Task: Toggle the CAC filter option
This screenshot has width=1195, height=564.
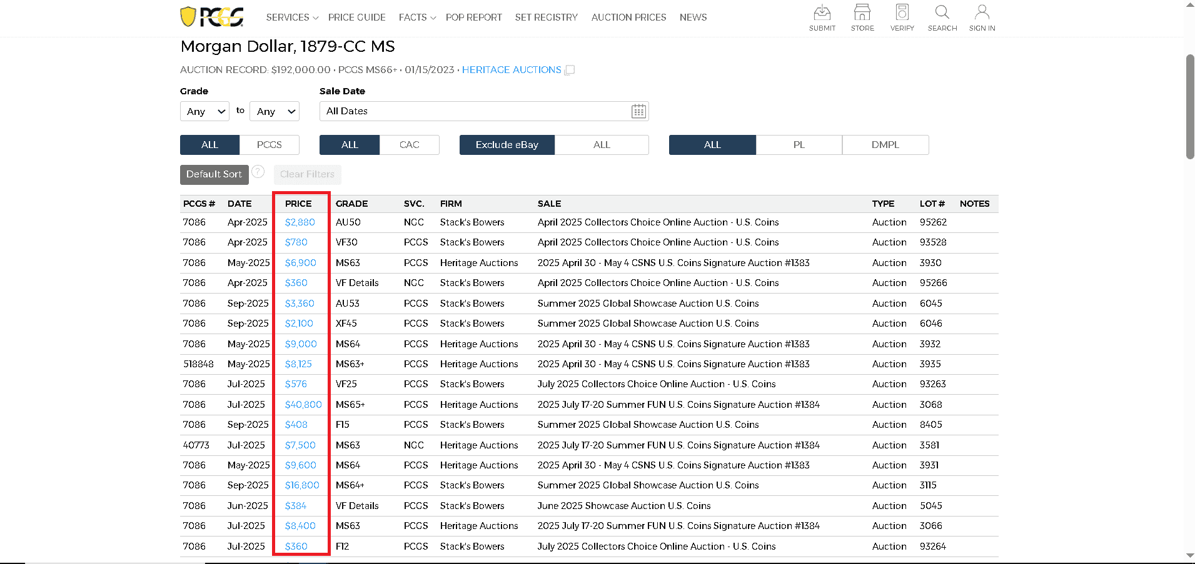Action: click(x=409, y=145)
